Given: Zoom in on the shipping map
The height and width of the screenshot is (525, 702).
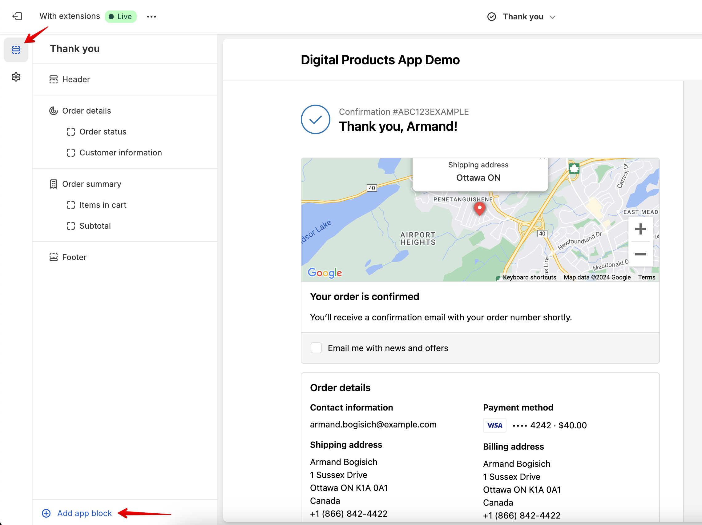Looking at the screenshot, I should [x=641, y=229].
